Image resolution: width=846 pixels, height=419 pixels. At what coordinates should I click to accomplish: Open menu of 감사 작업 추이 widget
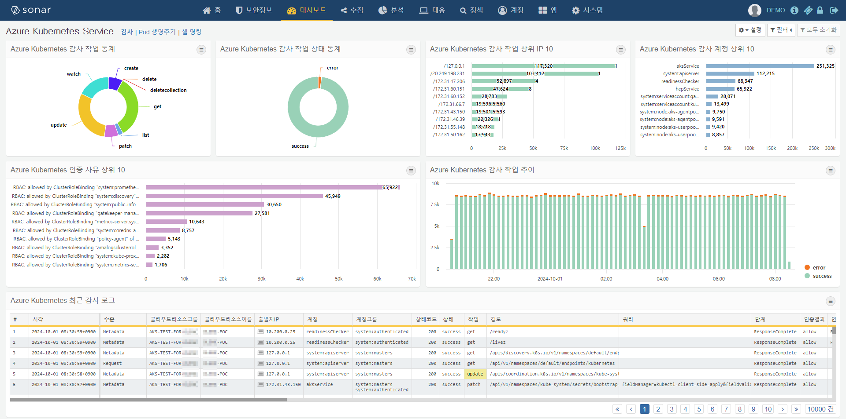(831, 171)
